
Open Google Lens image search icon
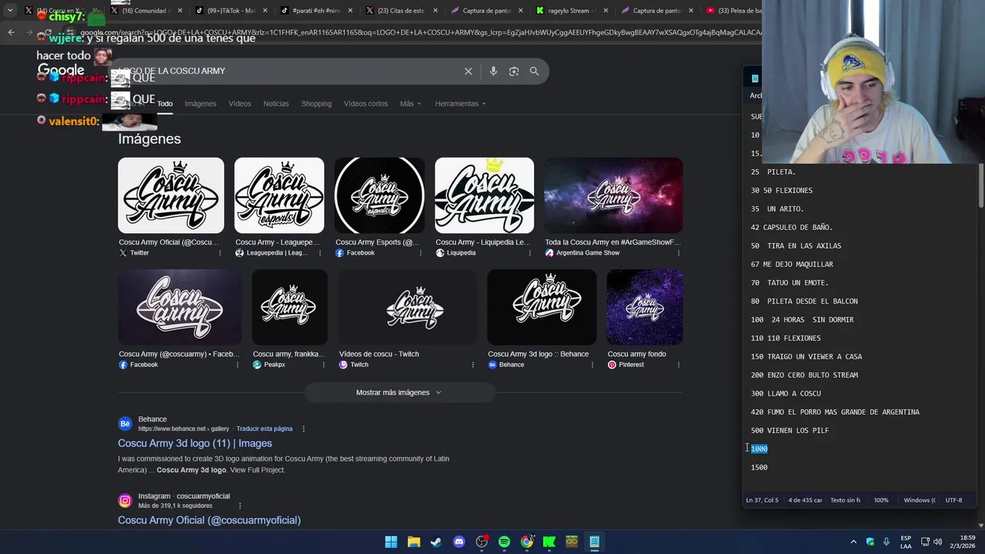513,71
